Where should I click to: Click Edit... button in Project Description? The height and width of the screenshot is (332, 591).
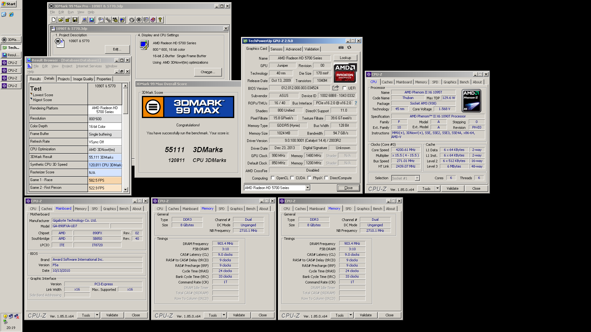[x=117, y=49]
